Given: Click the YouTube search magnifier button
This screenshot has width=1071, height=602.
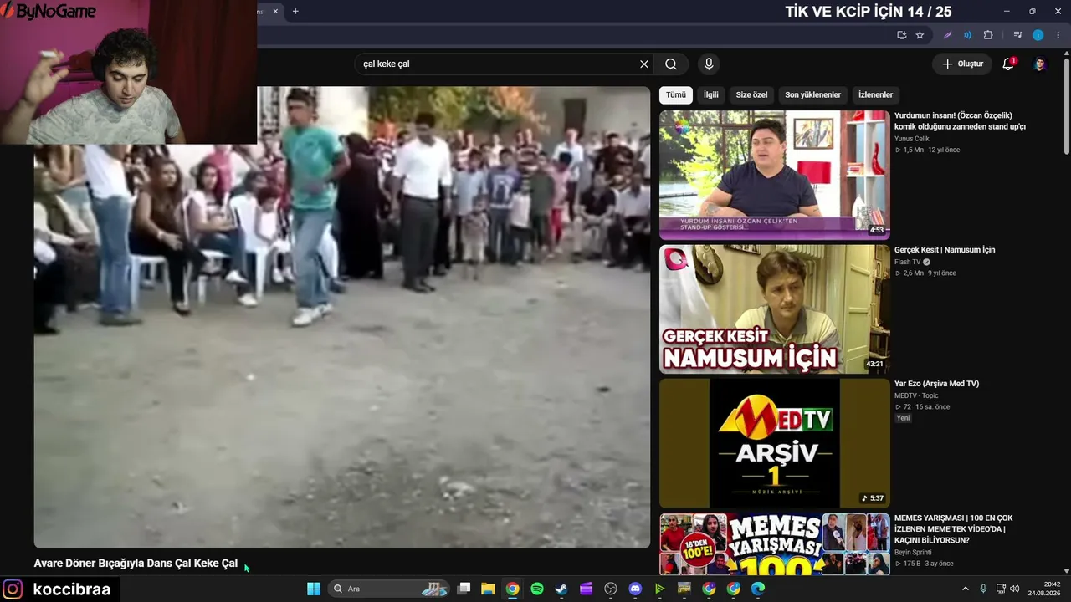Looking at the screenshot, I should pyautogui.click(x=671, y=64).
